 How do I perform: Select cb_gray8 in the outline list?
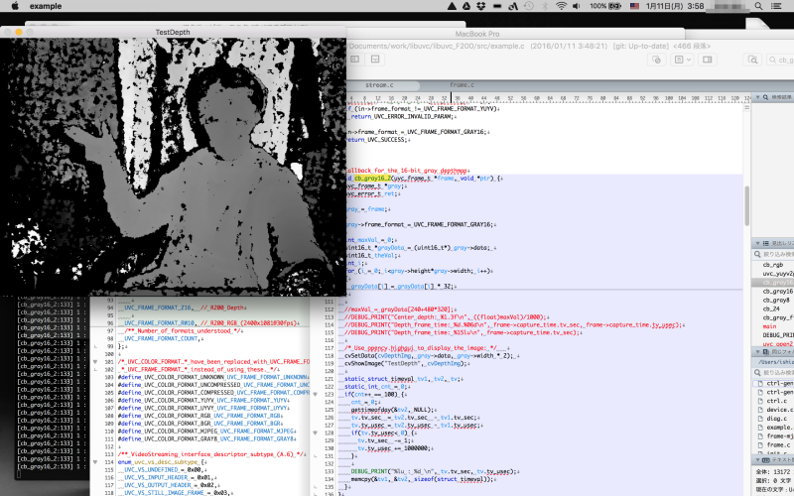click(775, 301)
